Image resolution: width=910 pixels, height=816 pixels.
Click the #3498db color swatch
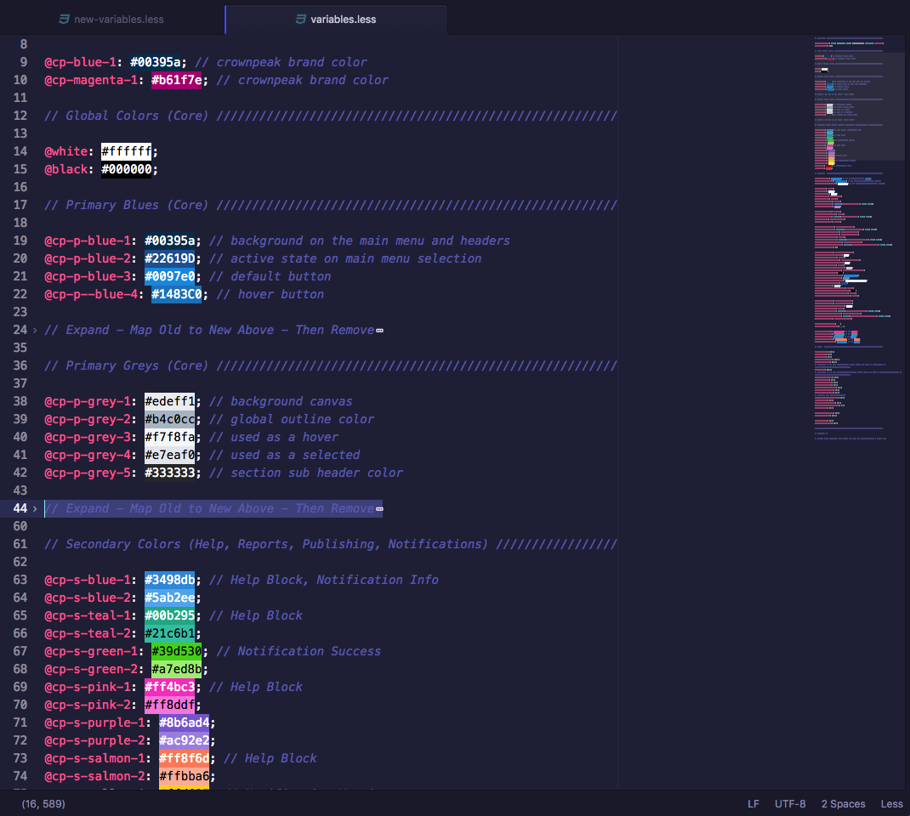click(x=169, y=580)
